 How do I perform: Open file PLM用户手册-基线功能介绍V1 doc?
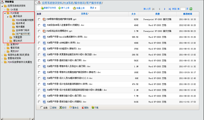click(66, 60)
